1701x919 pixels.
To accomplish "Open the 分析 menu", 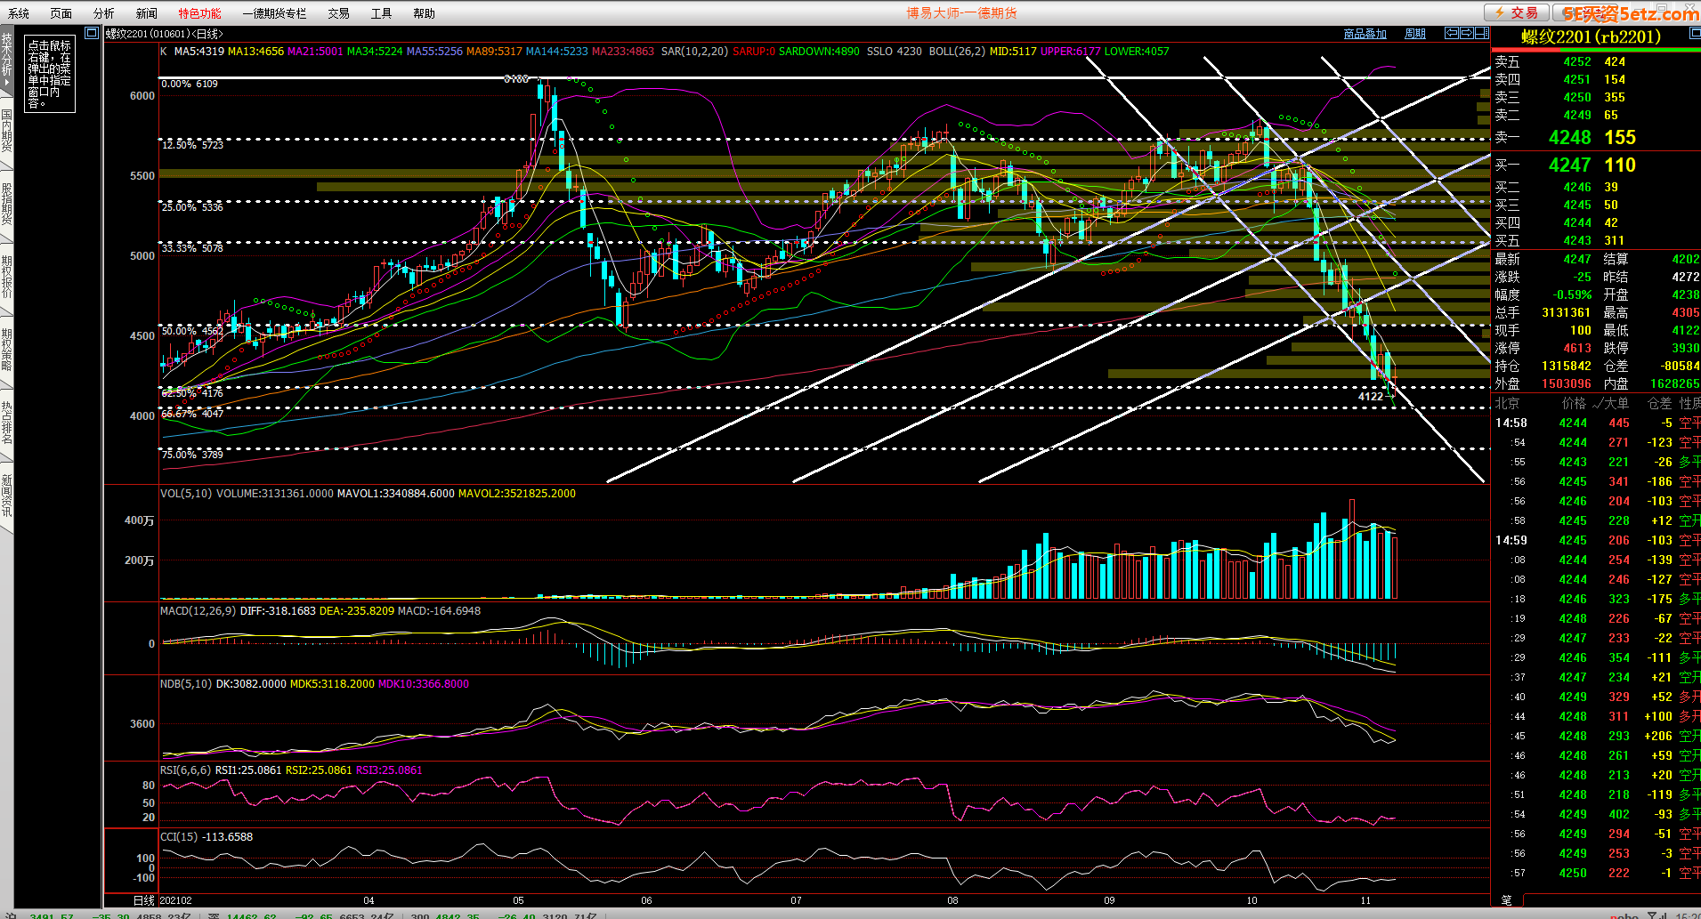I will (104, 13).
